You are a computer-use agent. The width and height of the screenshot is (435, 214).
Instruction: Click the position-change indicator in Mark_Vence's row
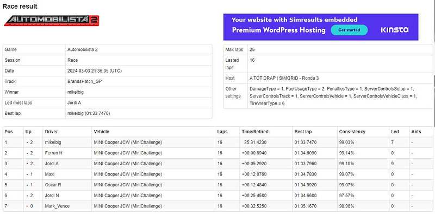click(x=29, y=206)
